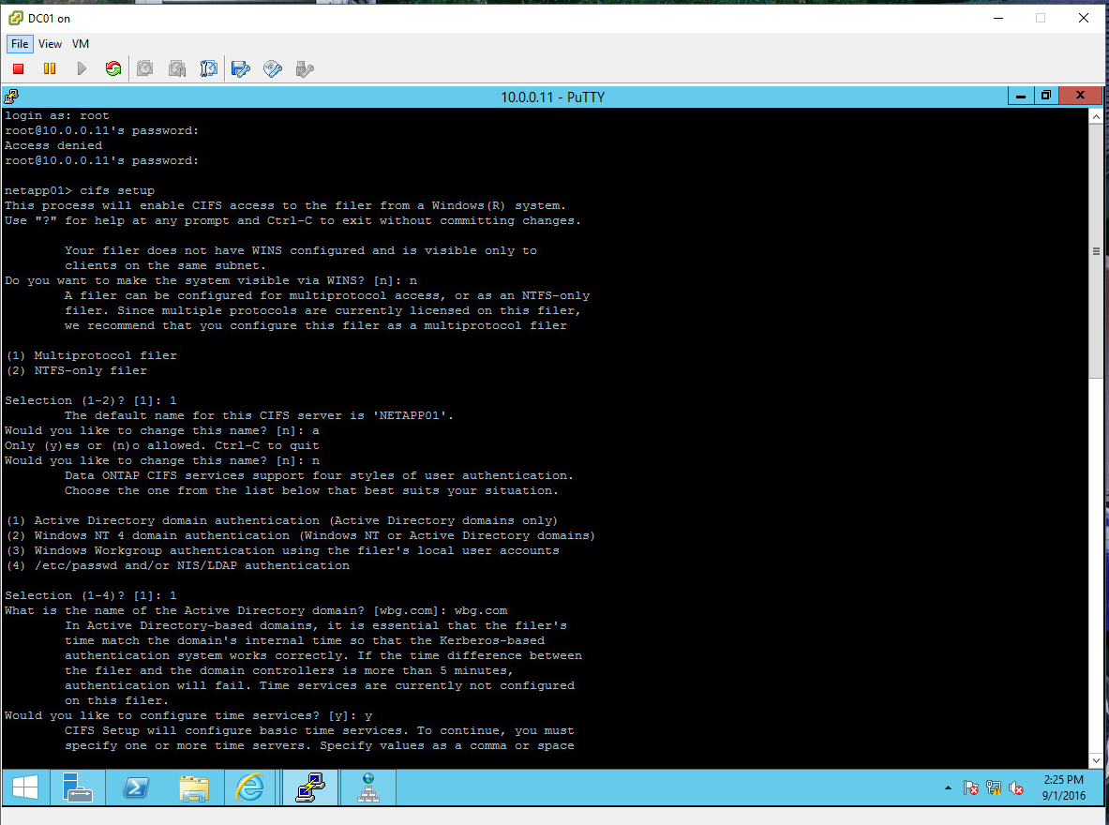
Task: Click the '(1) Multiprotocol filer' option text
Action: [x=91, y=355]
